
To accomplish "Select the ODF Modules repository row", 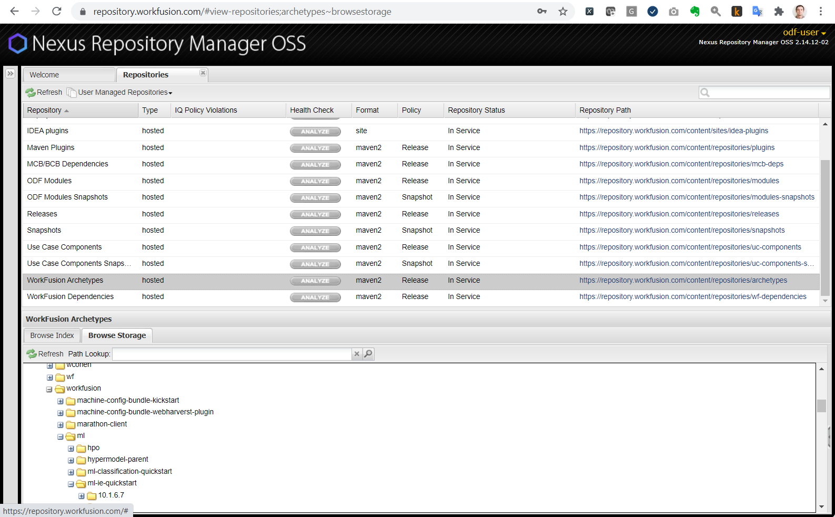I will pos(421,181).
